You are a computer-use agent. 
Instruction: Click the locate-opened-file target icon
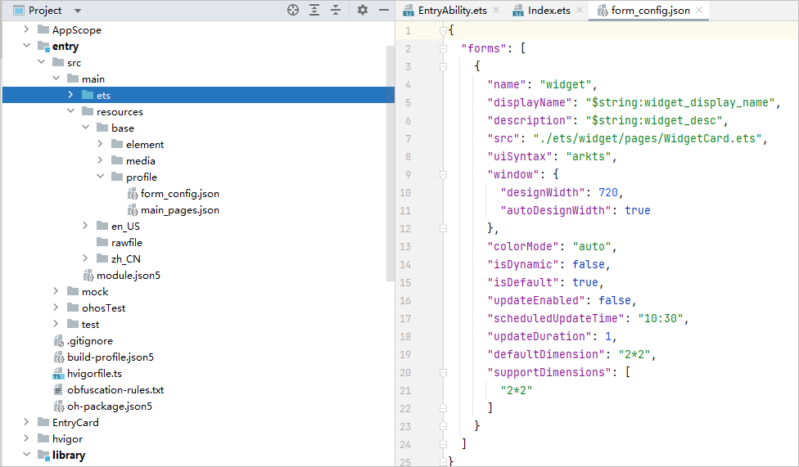[293, 10]
